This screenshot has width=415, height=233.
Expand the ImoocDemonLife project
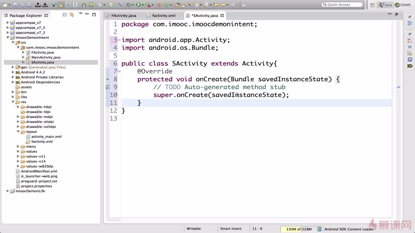[8, 191]
